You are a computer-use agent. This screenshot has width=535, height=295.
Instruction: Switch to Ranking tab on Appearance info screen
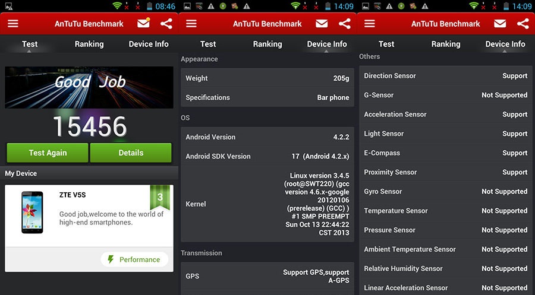tap(267, 44)
